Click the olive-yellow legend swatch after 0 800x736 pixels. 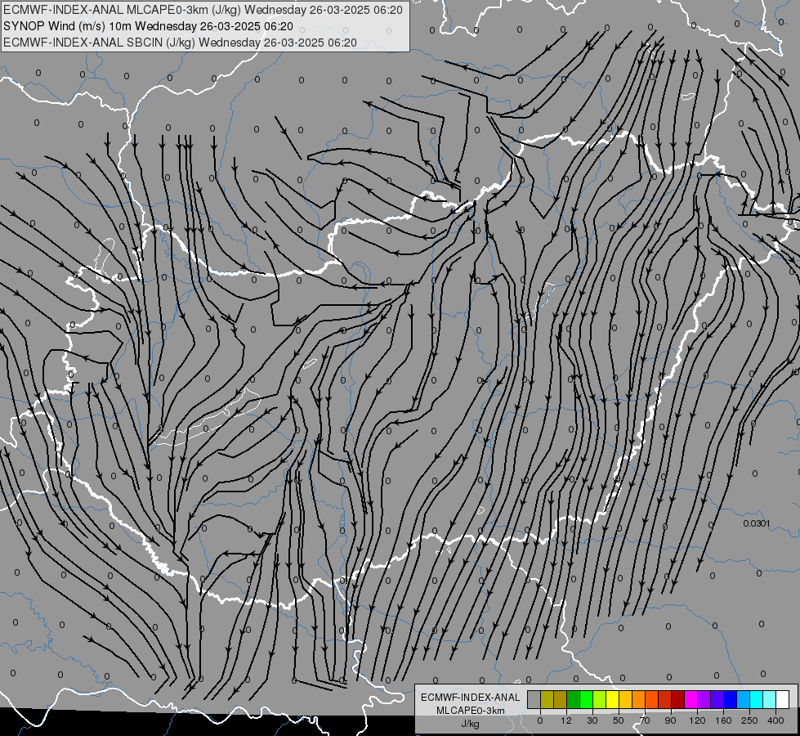[547, 699]
